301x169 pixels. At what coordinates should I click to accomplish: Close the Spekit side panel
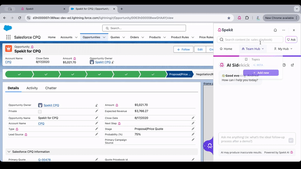(x=294, y=30)
